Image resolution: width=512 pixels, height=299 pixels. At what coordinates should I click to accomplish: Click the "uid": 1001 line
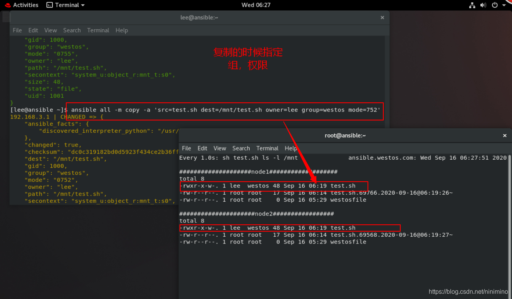44,96
